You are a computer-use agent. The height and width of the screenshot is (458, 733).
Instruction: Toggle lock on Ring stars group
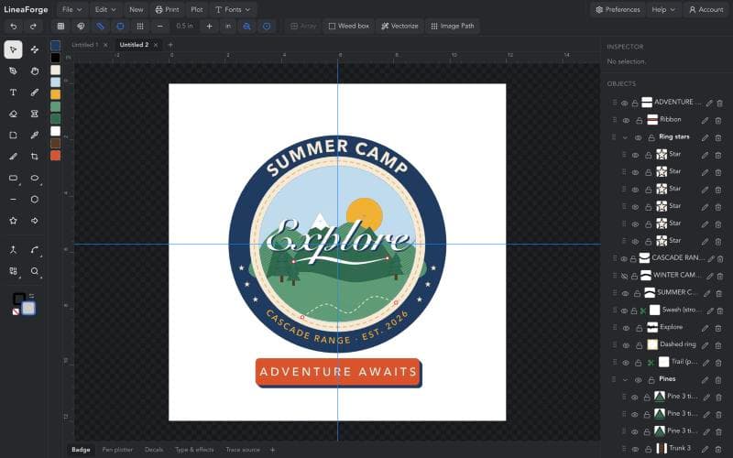[x=651, y=137]
